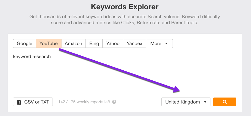The image size is (251, 116).
Task: Select the Bing tab
Action: coord(94,43)
